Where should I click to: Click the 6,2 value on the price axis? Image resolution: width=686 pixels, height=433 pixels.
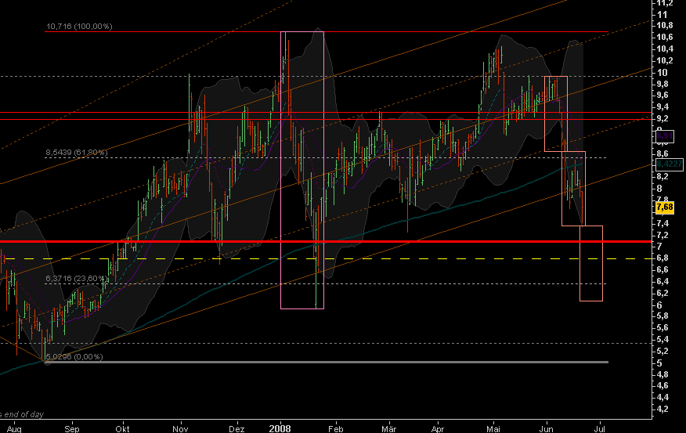tap(663, 293)
